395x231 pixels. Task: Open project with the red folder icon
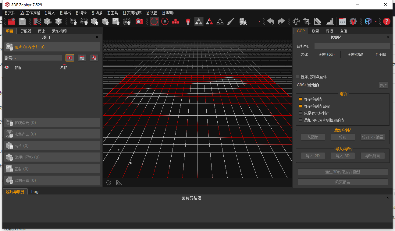pyautogui.click(x=12, y=21)
